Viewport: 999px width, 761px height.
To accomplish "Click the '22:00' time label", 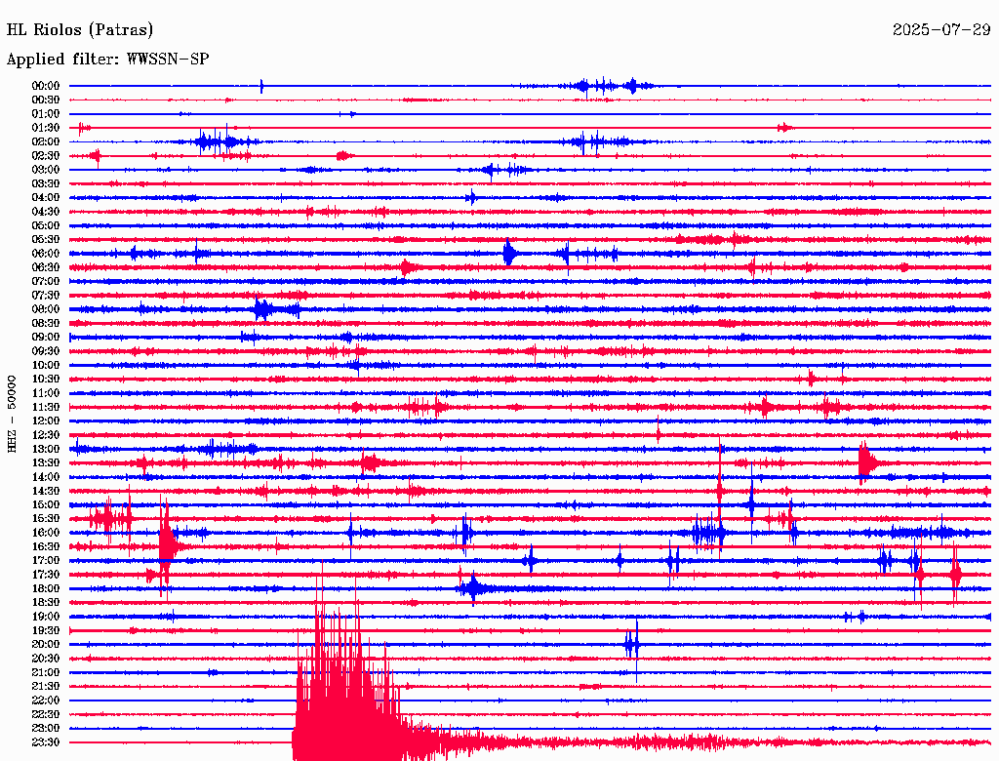I will 46,701.
